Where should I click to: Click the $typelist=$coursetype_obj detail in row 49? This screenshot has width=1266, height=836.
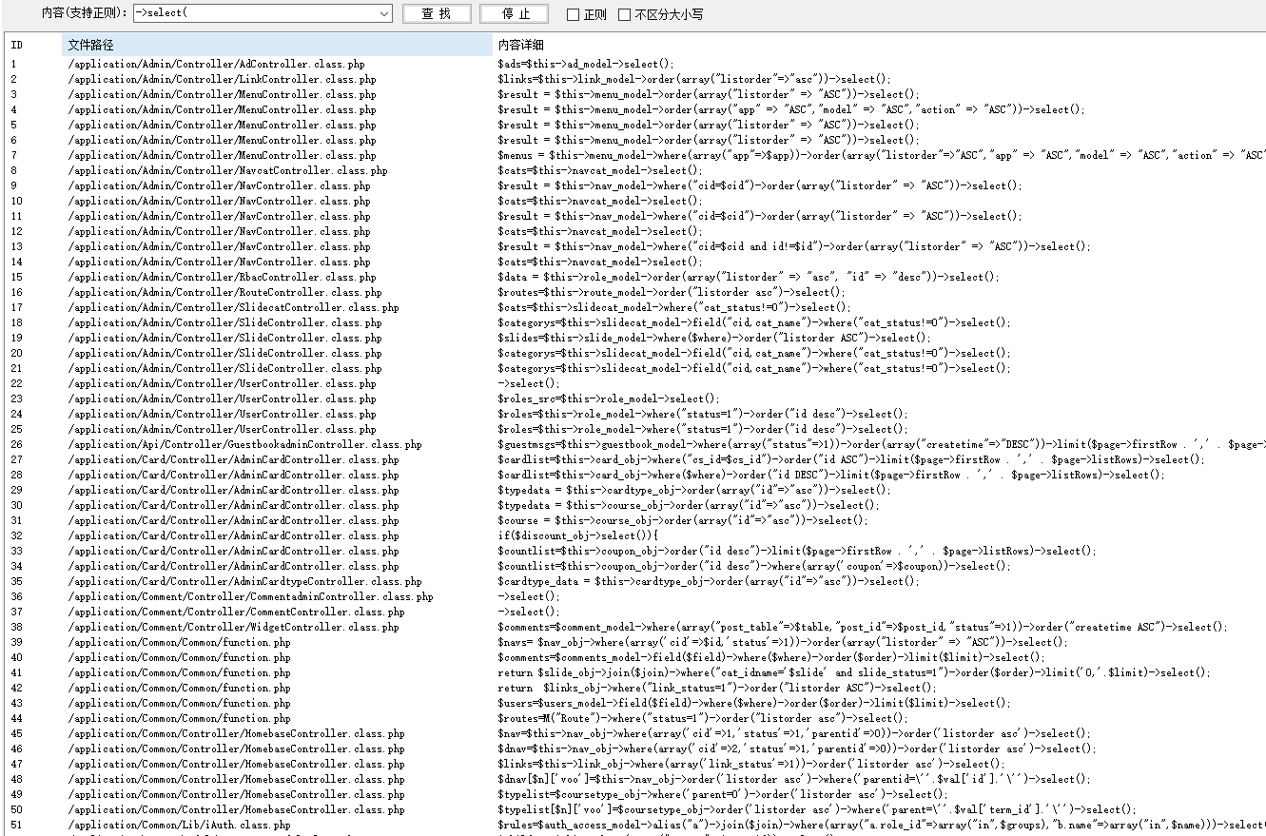pos(722,794)
